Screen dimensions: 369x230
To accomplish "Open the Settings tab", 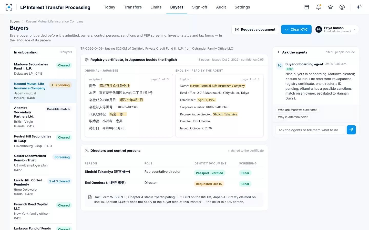I will click(x=242, y=7).
